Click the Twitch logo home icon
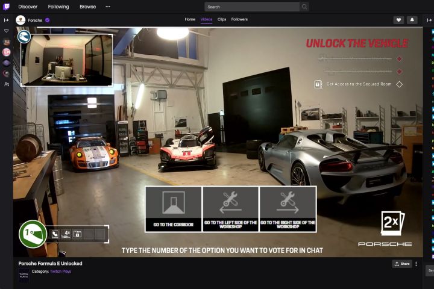 click(6, 7)
